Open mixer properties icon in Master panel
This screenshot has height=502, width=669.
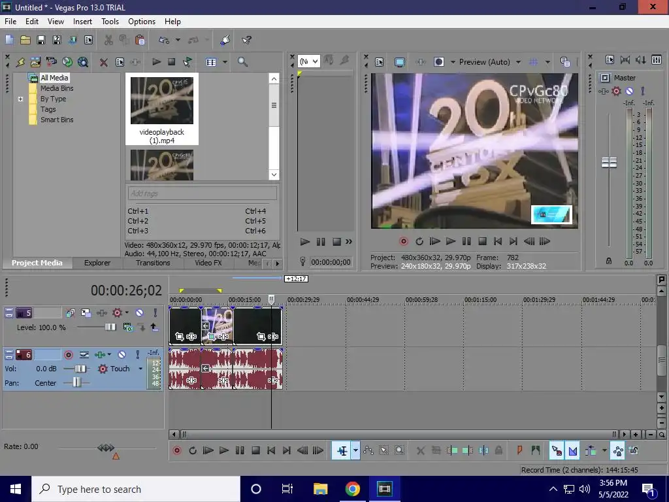click(610, 60)
